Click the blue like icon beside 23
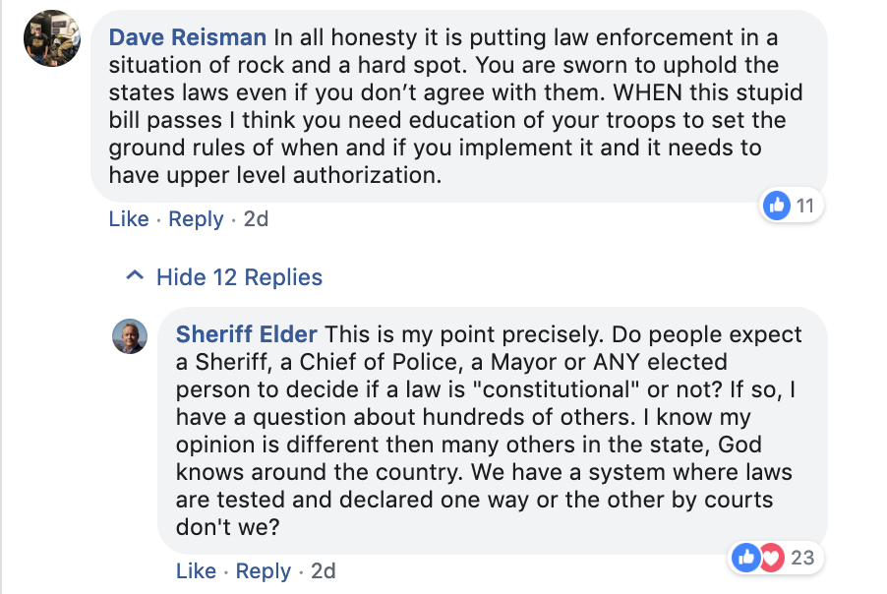 (x=746, y=558)
